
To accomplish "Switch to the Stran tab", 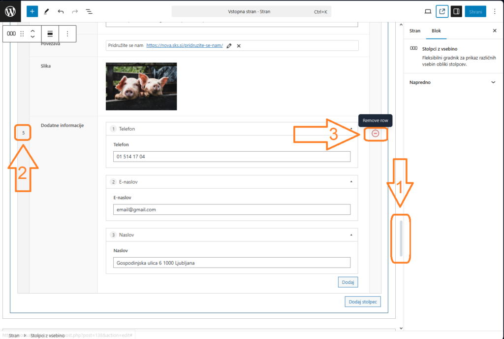I will coord(415,31).
